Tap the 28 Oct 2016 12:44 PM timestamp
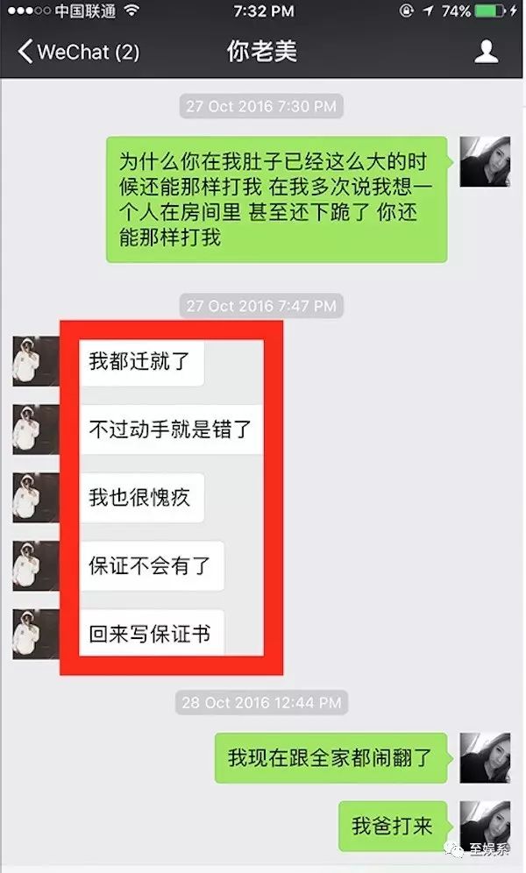The height and width of the screenshot is (873, 526). coord(261,703)
